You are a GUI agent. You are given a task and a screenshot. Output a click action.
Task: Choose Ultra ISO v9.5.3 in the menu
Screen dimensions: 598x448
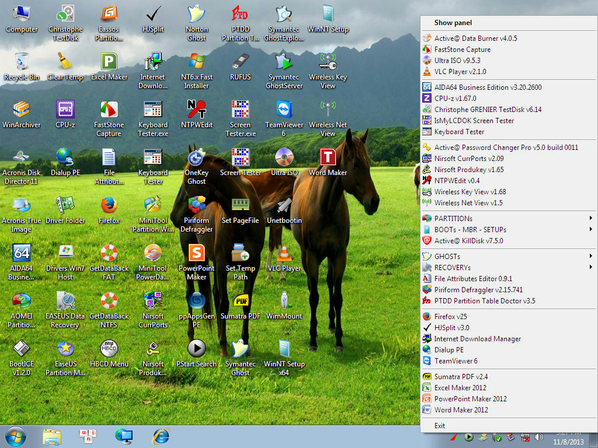(x=509, y=60)
